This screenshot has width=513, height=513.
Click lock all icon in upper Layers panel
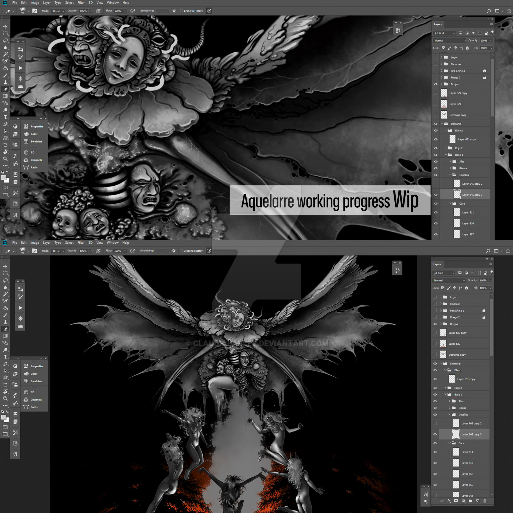click(467, 48)
